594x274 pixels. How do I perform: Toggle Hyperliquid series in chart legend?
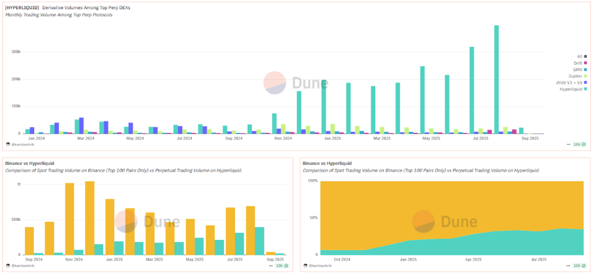coord(570,88)
